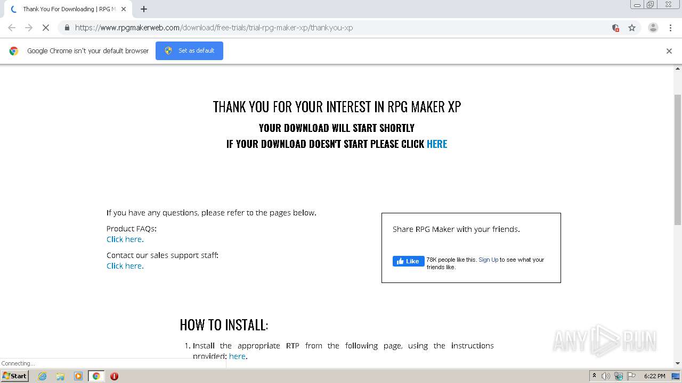Viewport: 682px width, 383px height.
Task: Bookmark this page with the star icon
Action: click(x=632, y=28)
